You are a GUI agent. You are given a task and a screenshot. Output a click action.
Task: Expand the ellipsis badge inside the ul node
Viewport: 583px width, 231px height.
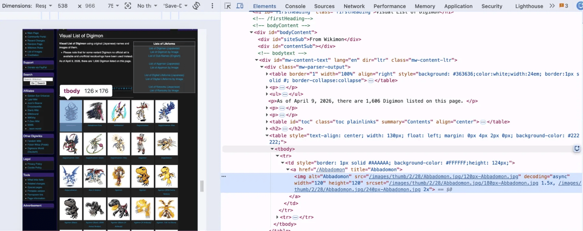(x=285, y=94)
